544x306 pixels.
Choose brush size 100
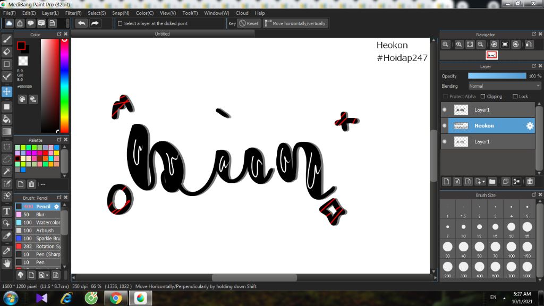click(511, 249)
